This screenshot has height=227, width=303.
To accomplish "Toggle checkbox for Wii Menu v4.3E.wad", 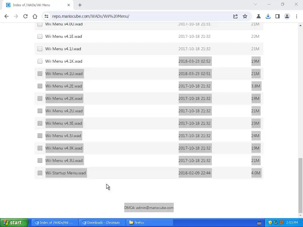I will coord(40,123).
